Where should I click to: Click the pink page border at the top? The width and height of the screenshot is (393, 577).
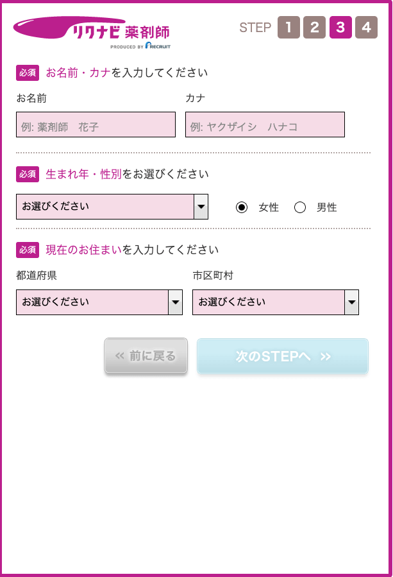tap(196, 3)
